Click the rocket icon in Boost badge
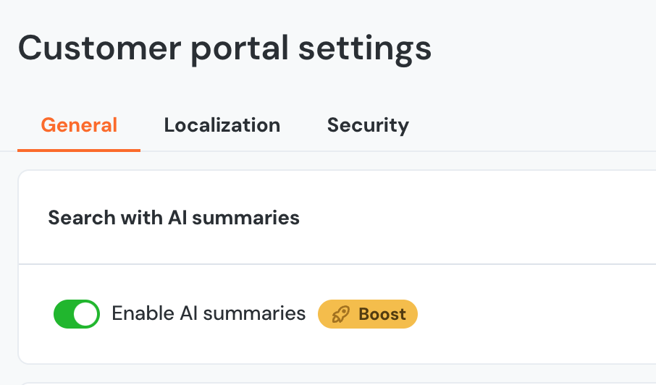This screenshot has height=385, width=656. pyautogui.click(x=340, y=314)
